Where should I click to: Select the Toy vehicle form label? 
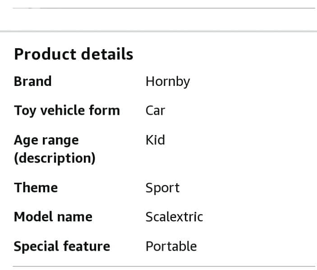click(67, 111)
